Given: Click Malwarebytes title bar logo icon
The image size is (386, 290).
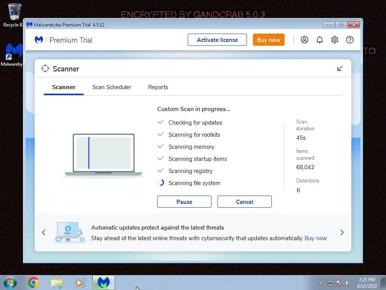Looking at the screenshot, I should click(x=29, y=25).
